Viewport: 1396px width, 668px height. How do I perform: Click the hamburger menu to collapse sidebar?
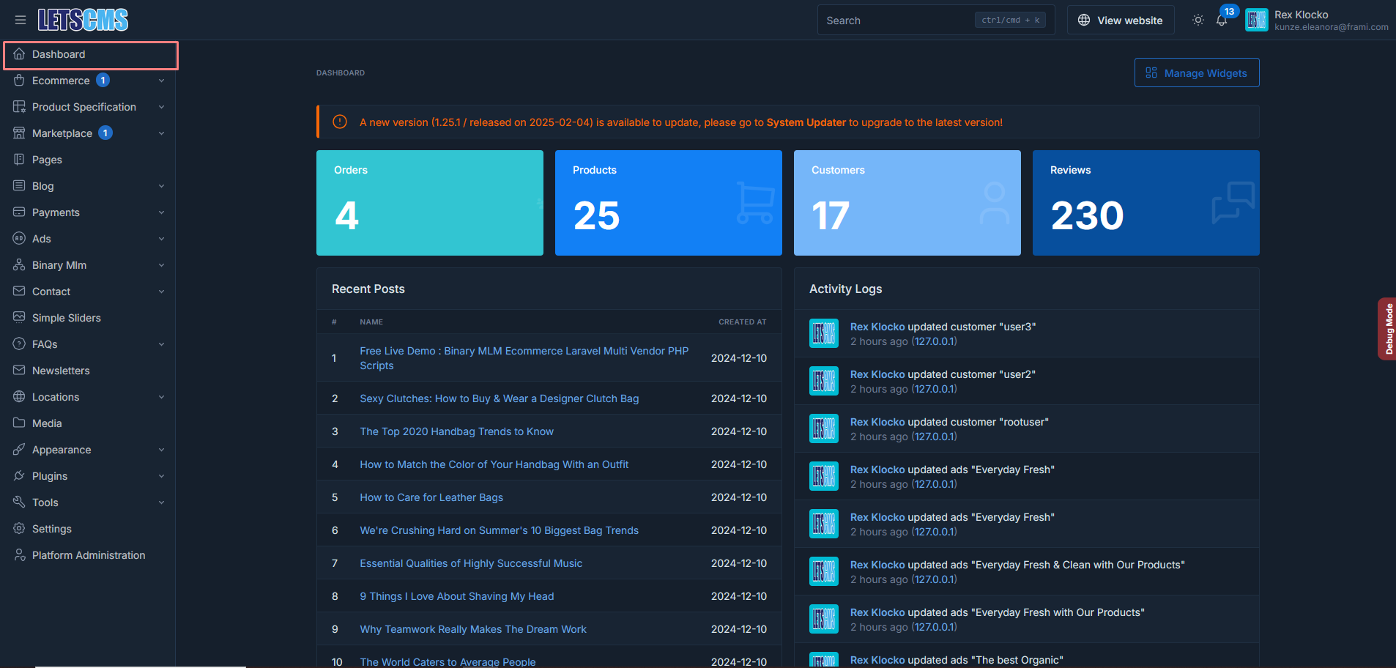click(21, 20)
